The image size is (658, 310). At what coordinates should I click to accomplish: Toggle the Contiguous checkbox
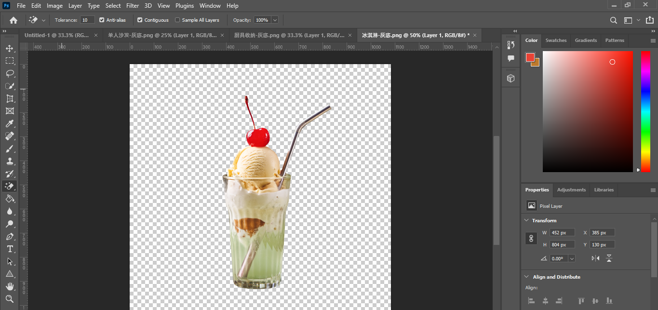pyautogui.click(x=140, y=20)
